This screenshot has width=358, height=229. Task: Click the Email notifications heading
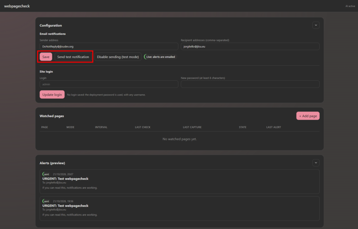click(x=52, y=34)
